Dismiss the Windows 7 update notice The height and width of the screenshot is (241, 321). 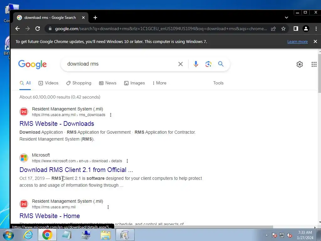click(315, 41)
